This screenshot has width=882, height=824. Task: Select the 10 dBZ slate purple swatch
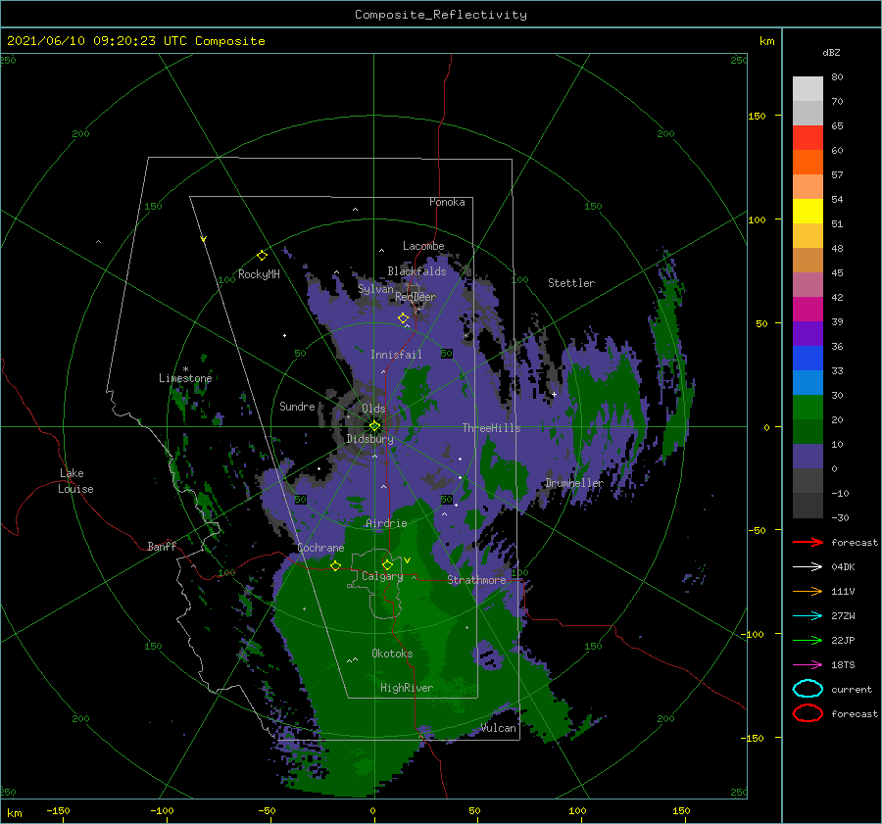808,457
